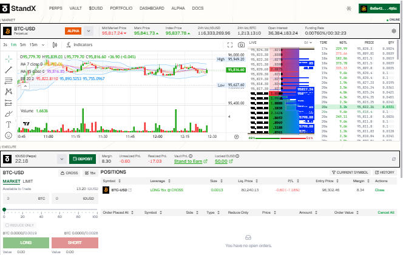The width and height of the screenshot is (403, 255).
Task: Open the 15x leverage selector
Action: (90, 173)
